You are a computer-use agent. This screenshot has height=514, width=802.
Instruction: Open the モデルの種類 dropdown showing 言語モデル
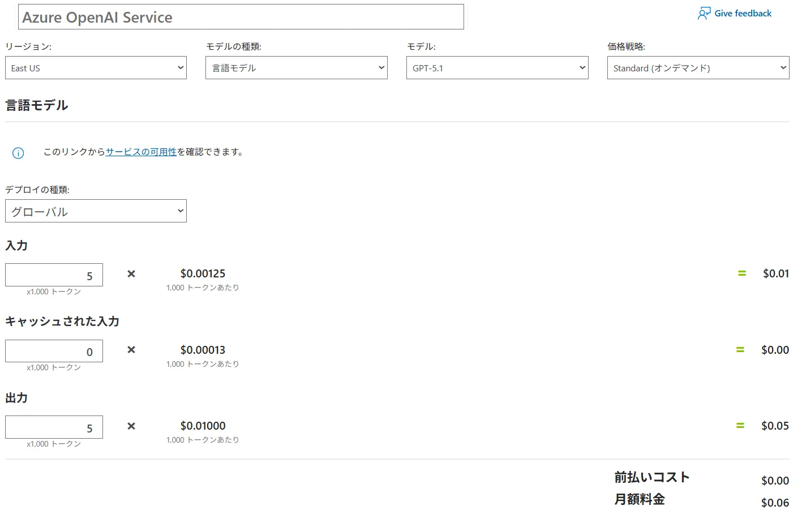[x=297, y=68]
